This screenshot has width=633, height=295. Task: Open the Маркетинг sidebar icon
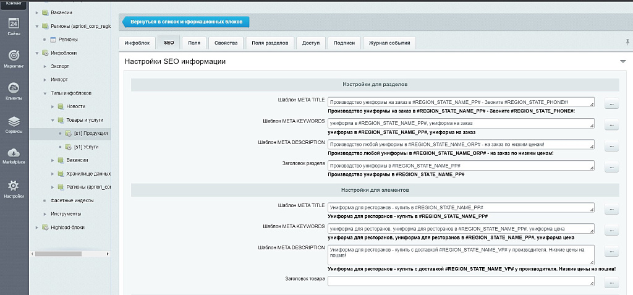[x=14, y=58]
